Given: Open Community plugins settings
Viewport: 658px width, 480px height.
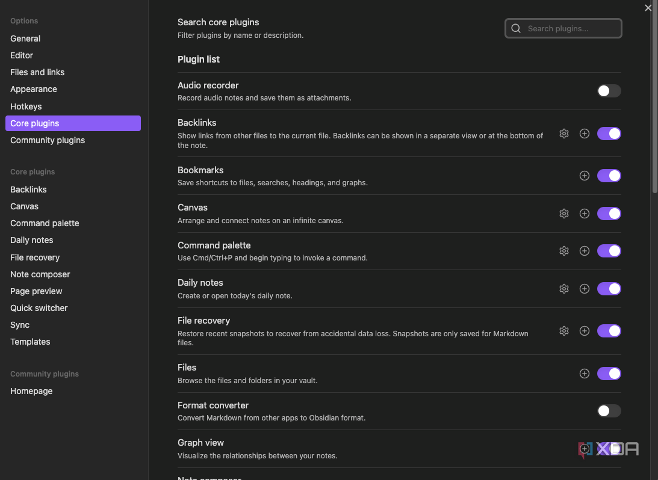Looking at the screenshot, I should [x=73, y=140].
